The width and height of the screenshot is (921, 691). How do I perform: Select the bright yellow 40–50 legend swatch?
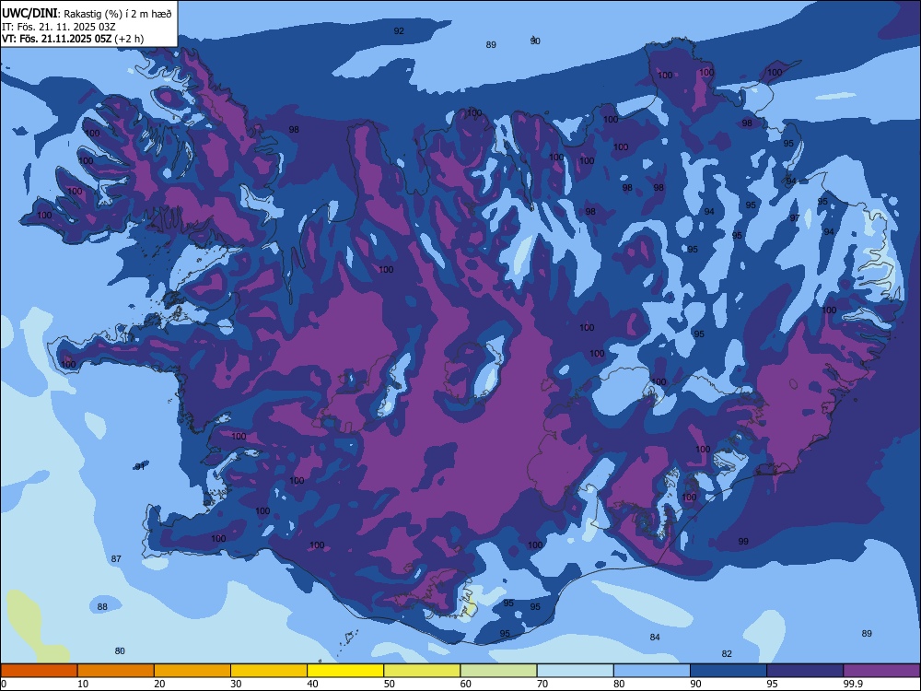tap(345, 671)
